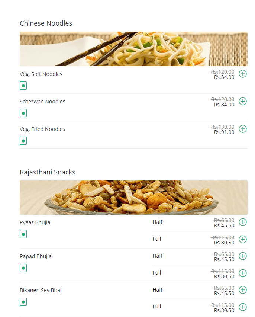Select the Rajasthani Snacks section heading
The height and width of the screenshot is (317, 255).
[x=48, y=172]
